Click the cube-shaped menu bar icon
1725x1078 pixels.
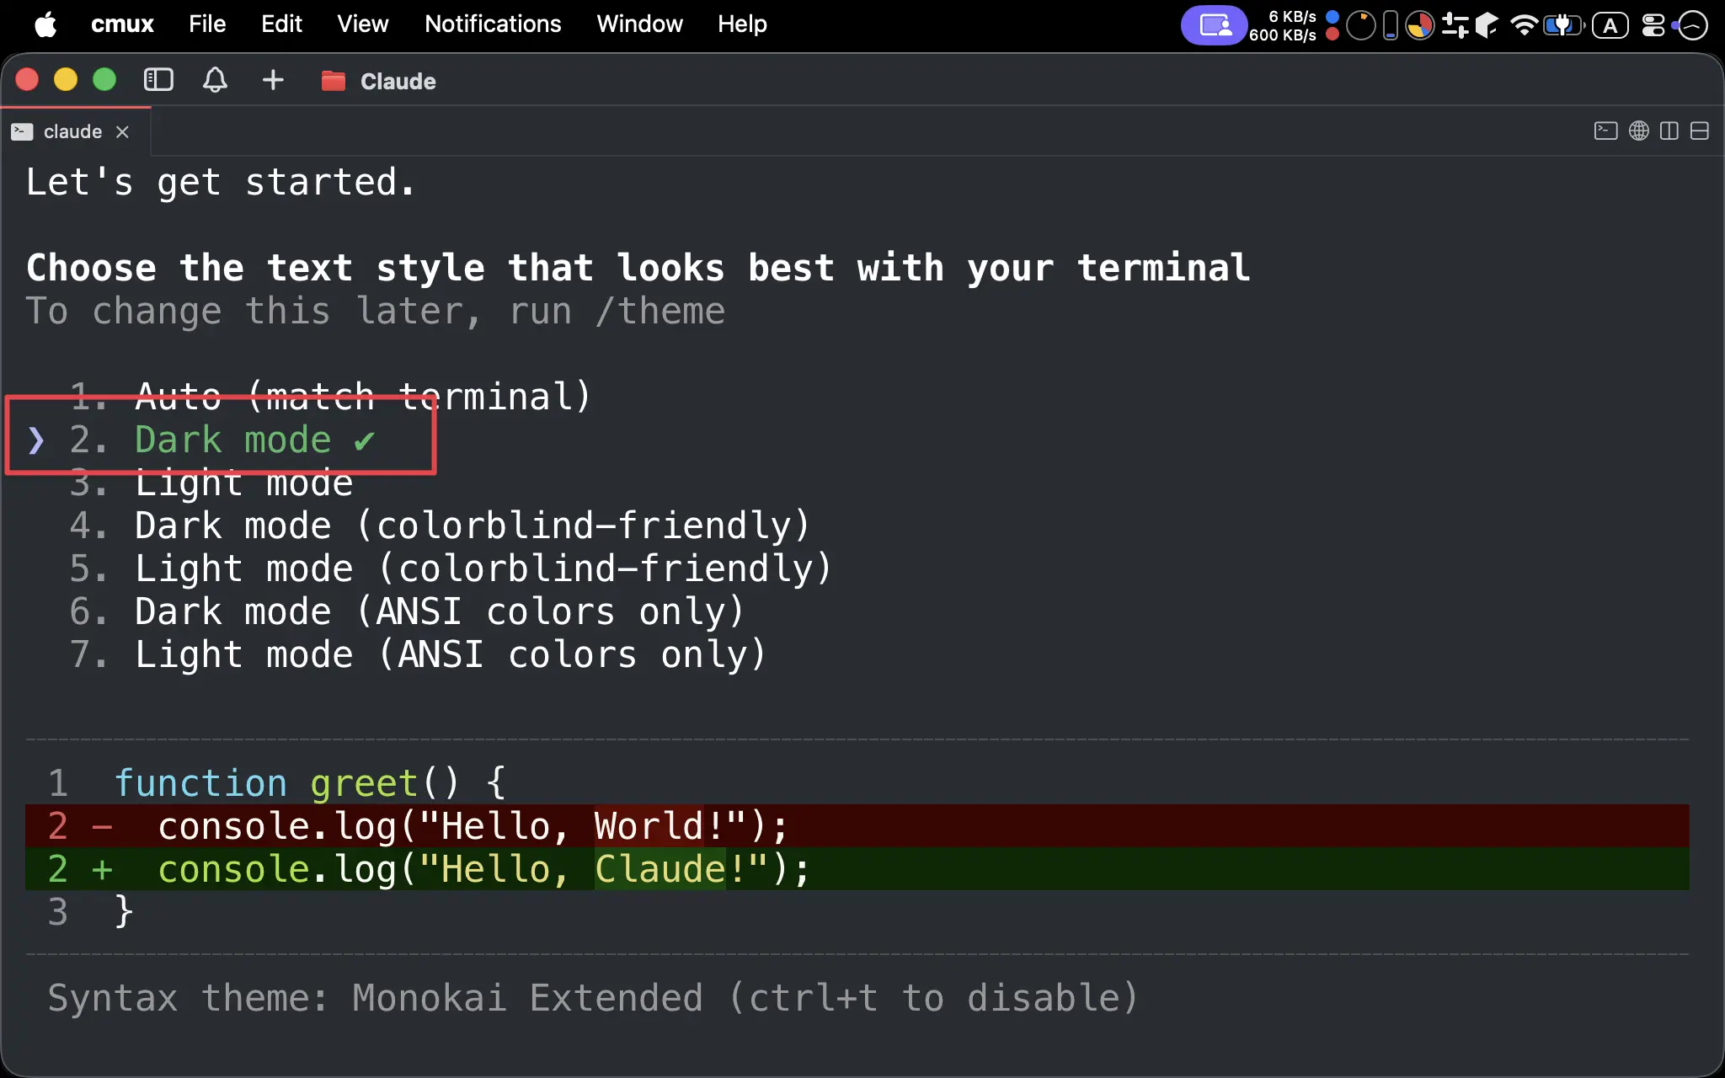pyautogui.click(x=1487, y=25)
